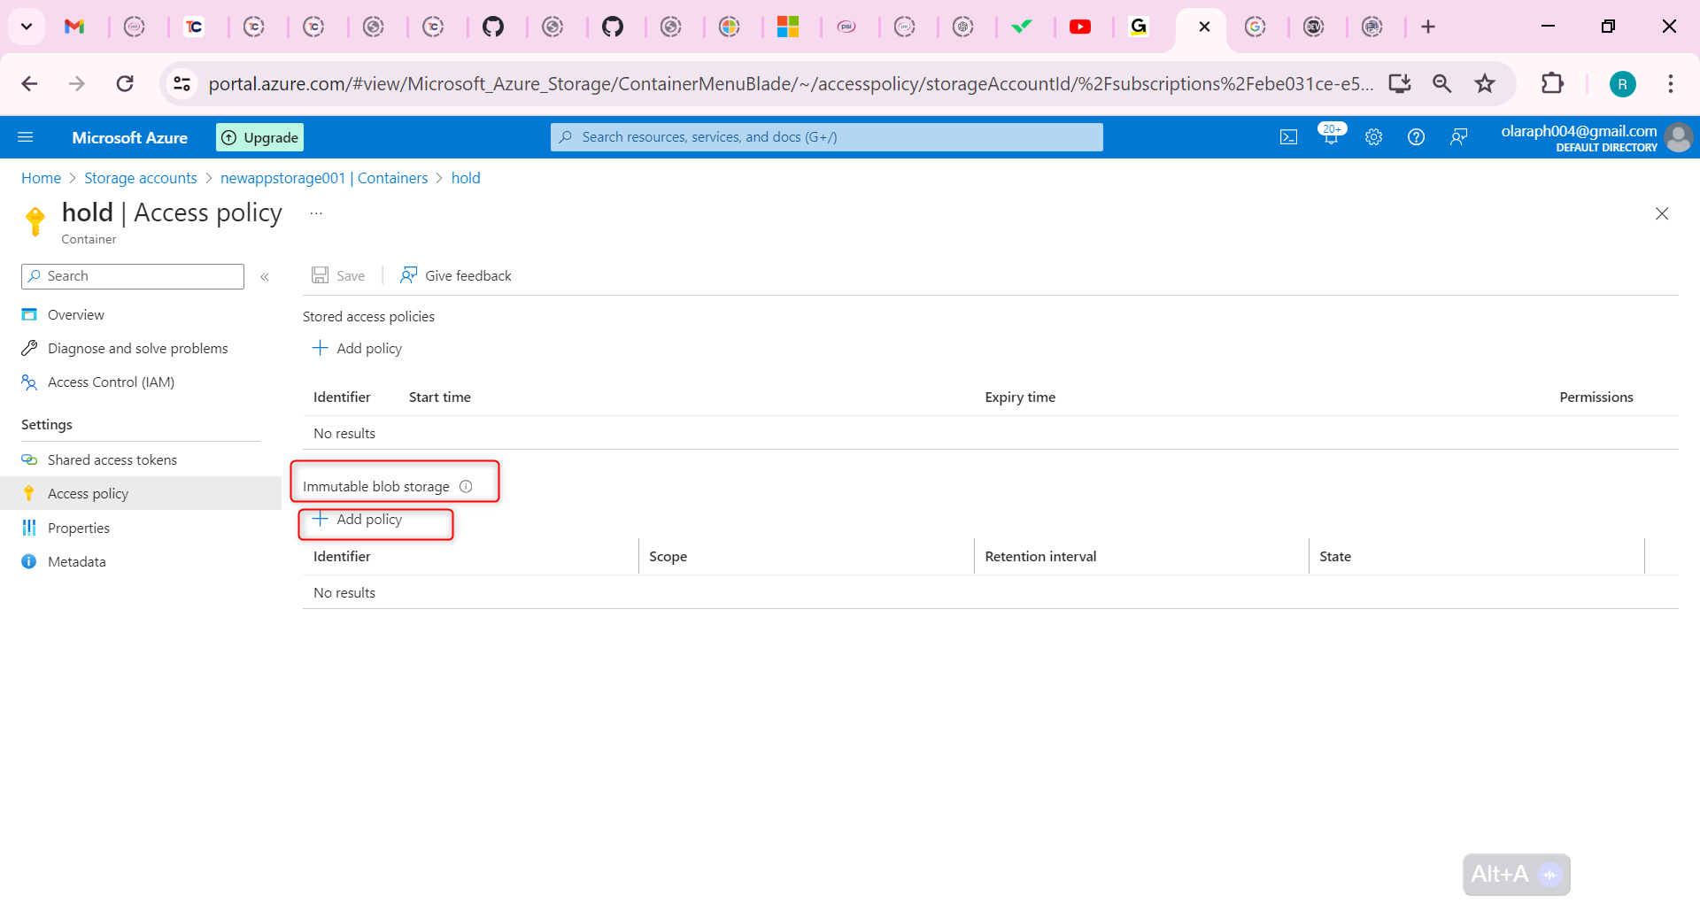
Task: Open the browser tab search dropdown arrow
Action: [26, 27]
